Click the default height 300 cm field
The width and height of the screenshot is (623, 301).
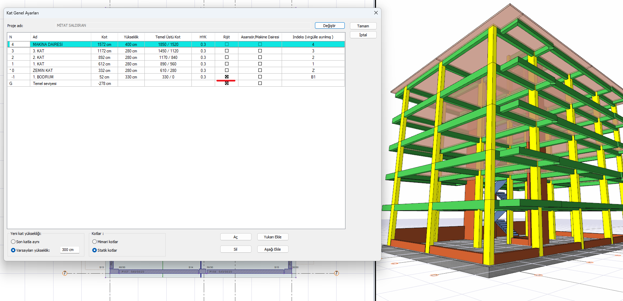(x=70, y=250)
